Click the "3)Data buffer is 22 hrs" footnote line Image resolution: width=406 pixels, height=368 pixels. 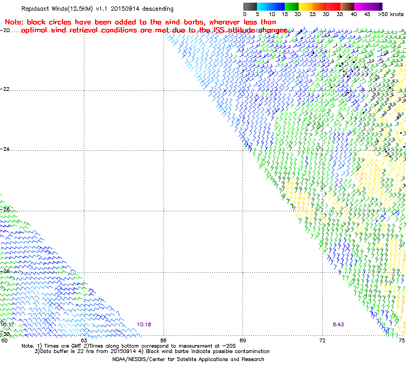point(152,351)
